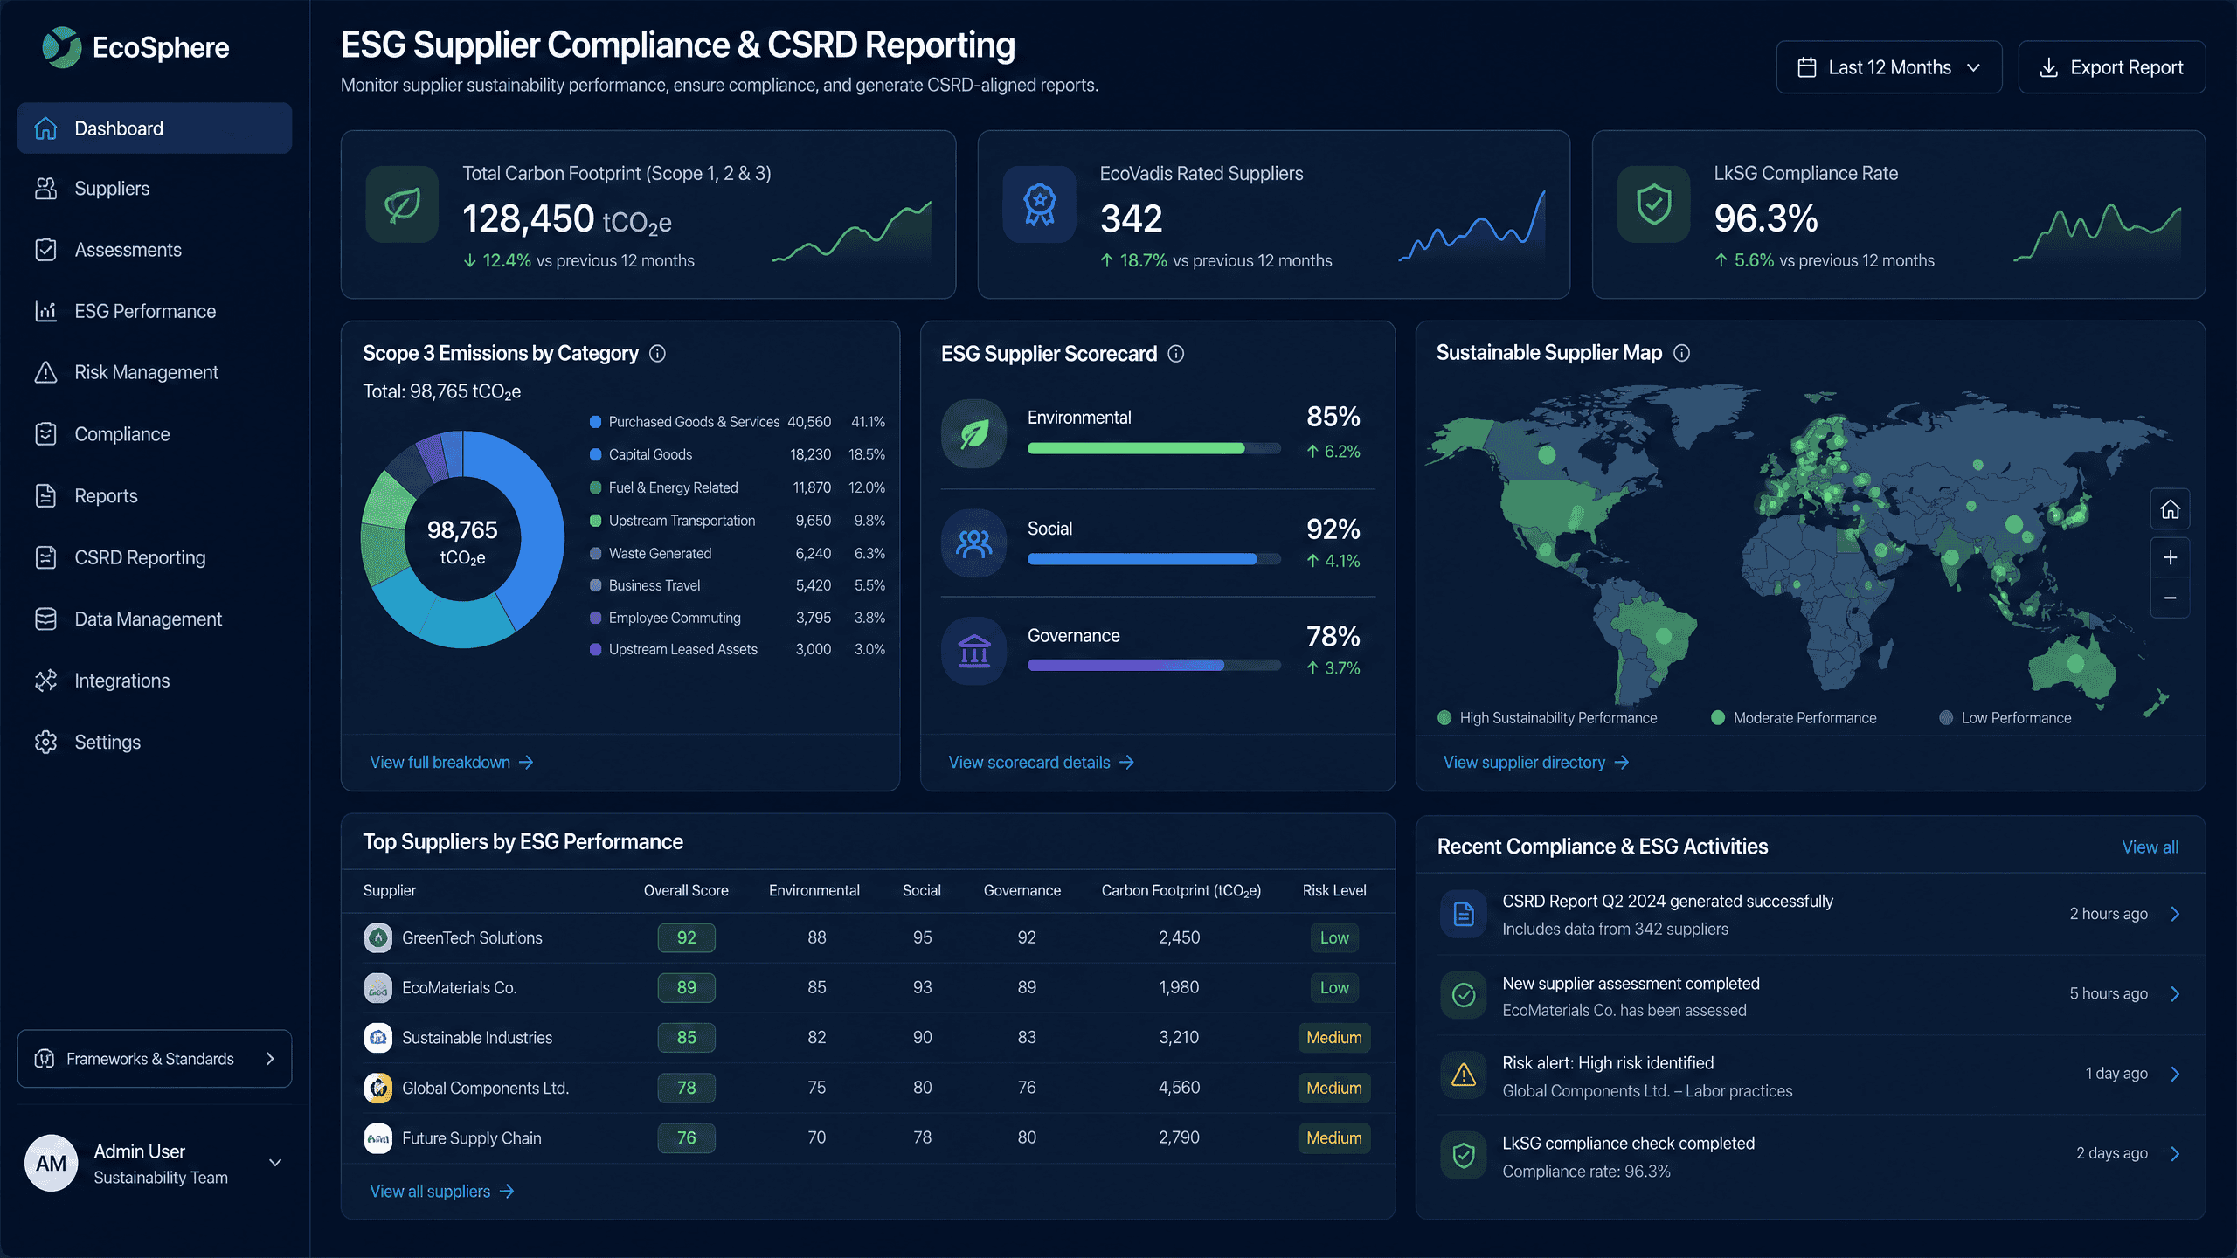Open info tooltip for Sustainable Supplier Map
The height and width of the screenshot is (1258, 2237).
tap(1681, 353)
